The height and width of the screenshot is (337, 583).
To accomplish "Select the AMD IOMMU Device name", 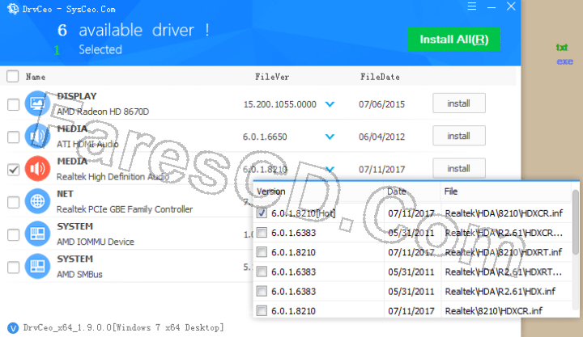I will tap(96, 242).
